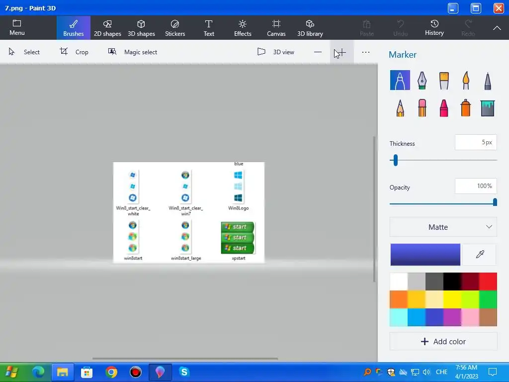
Task: Pick the indigo color swatch
Action: click(x=434, y=317)
